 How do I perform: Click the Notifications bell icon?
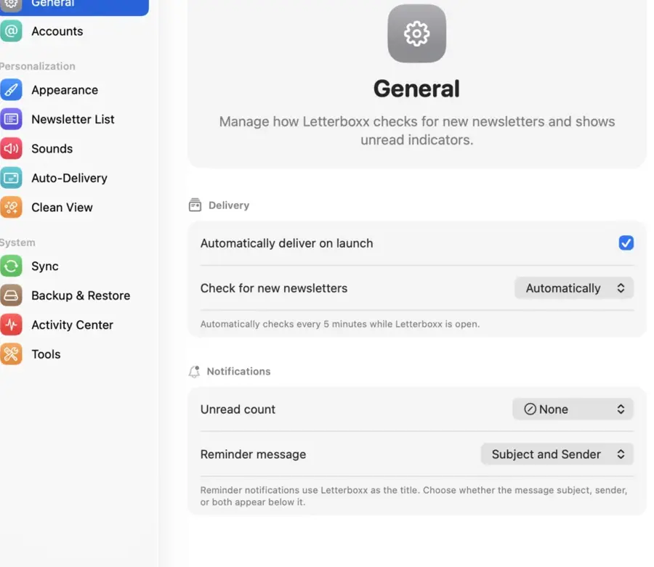tap(194, 371)
